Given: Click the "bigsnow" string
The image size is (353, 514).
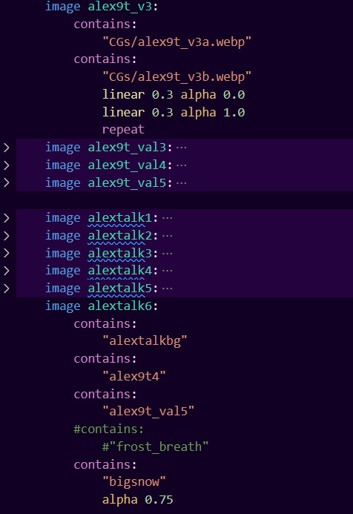Looking at the screenshot, I should tap(134, 482).
